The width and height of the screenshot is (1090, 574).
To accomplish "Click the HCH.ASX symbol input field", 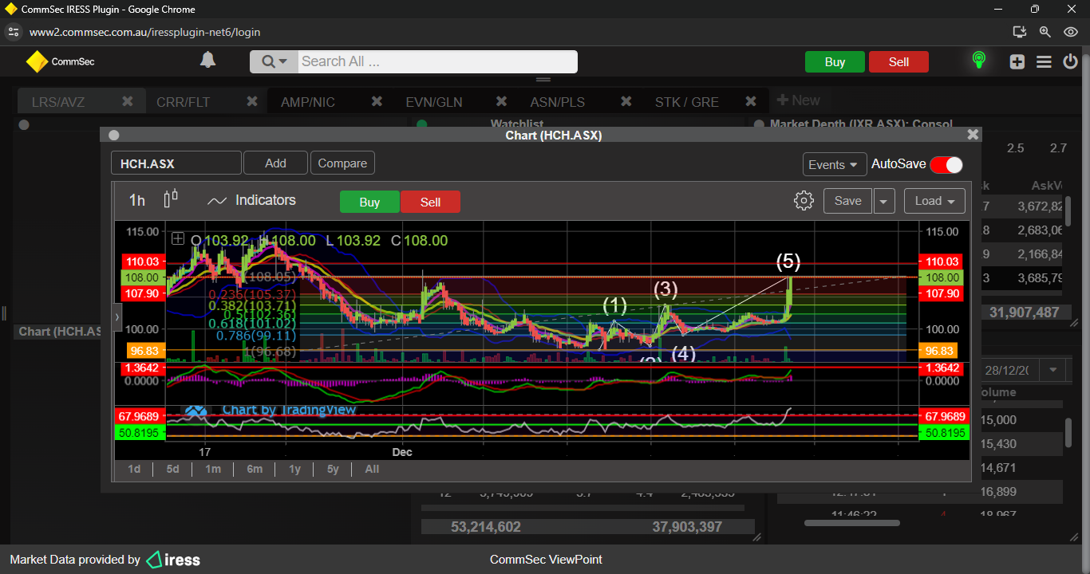I will (x=176, y=163).
